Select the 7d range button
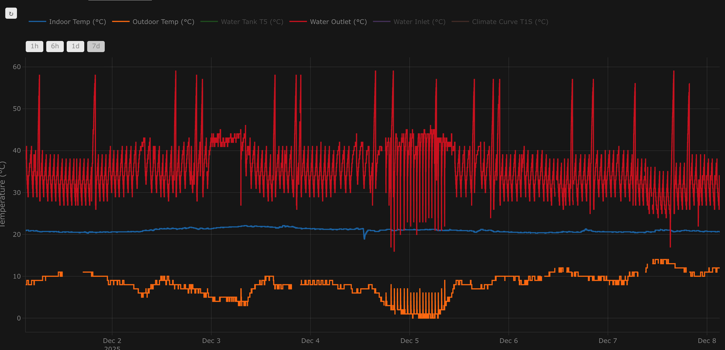The image size is (725, 350). pyautogui.click(x=96, y=46)
